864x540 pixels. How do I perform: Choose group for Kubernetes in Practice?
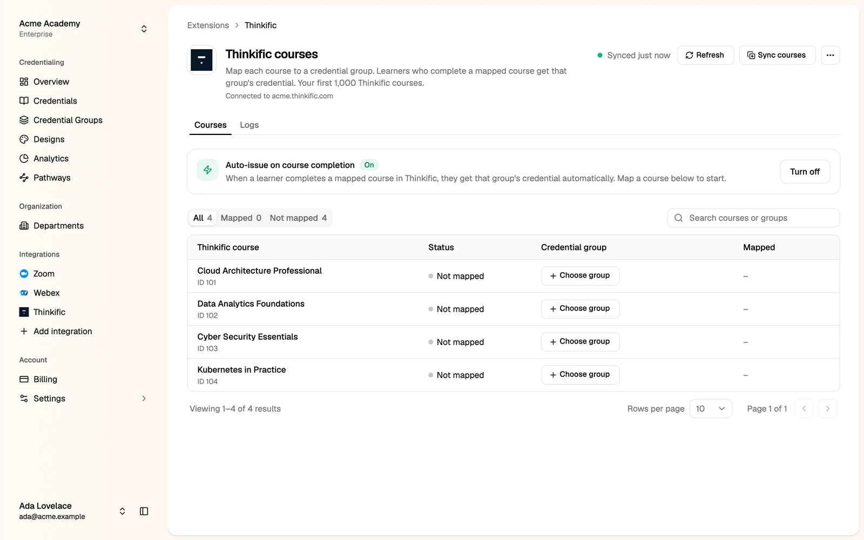pyautogui.click(x=580, y=375)
